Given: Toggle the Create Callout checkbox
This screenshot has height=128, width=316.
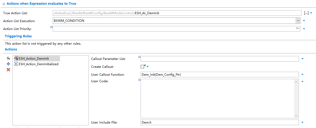Looking at the screenshot, I should 142,67.
